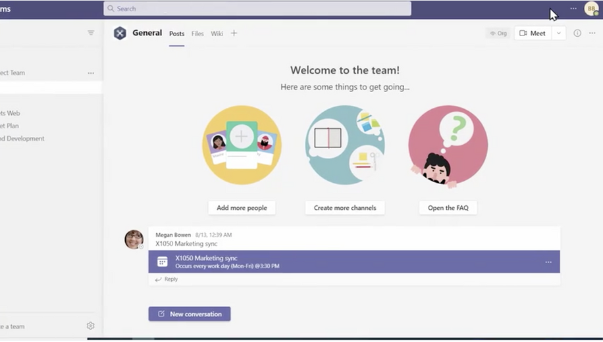
Task: Click the General channel team icon
Action: click(x=120, y=33)
